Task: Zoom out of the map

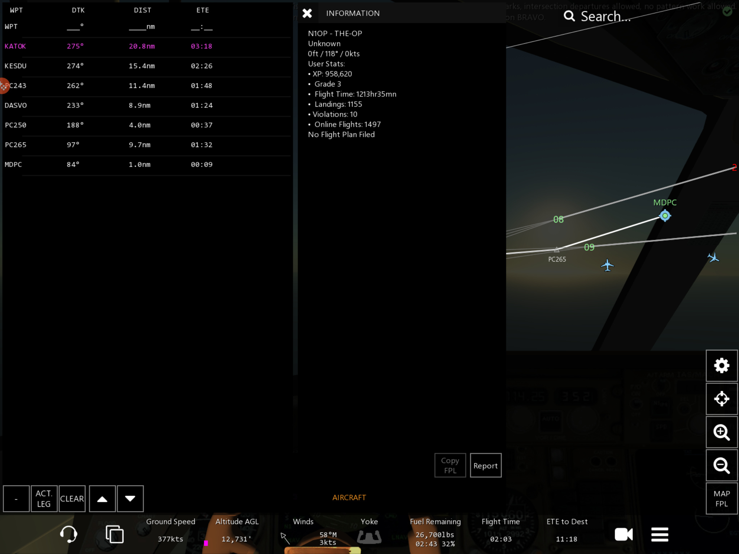Action: pyautogui.click(x=721, y=465)
